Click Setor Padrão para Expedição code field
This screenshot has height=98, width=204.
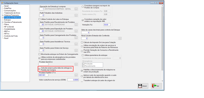42,31
